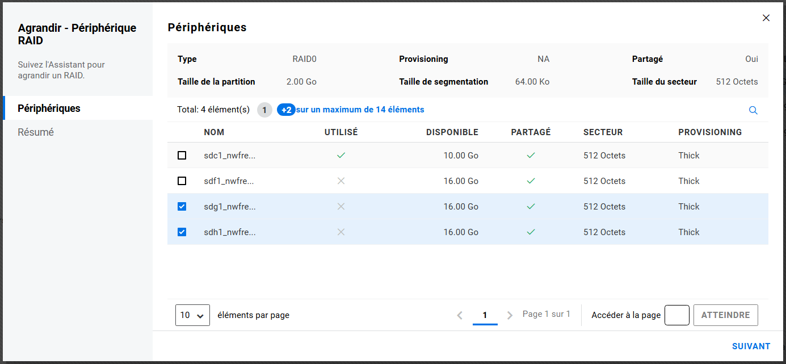Go to previous page arrow
Image resolution: width=786 pixels, height=364 pixels.
(x=460, y=315)
